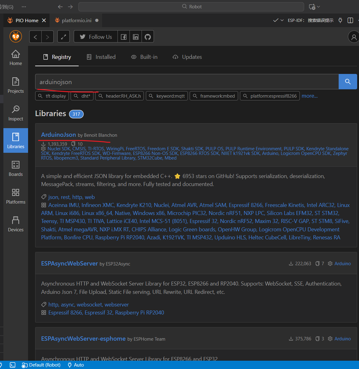Go forward in PIO Home history
359x369 pixels.
click(47, 37)
